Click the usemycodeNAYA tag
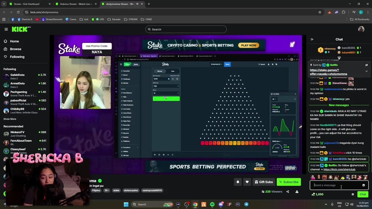372x209 pixels. tap(152, 190)
